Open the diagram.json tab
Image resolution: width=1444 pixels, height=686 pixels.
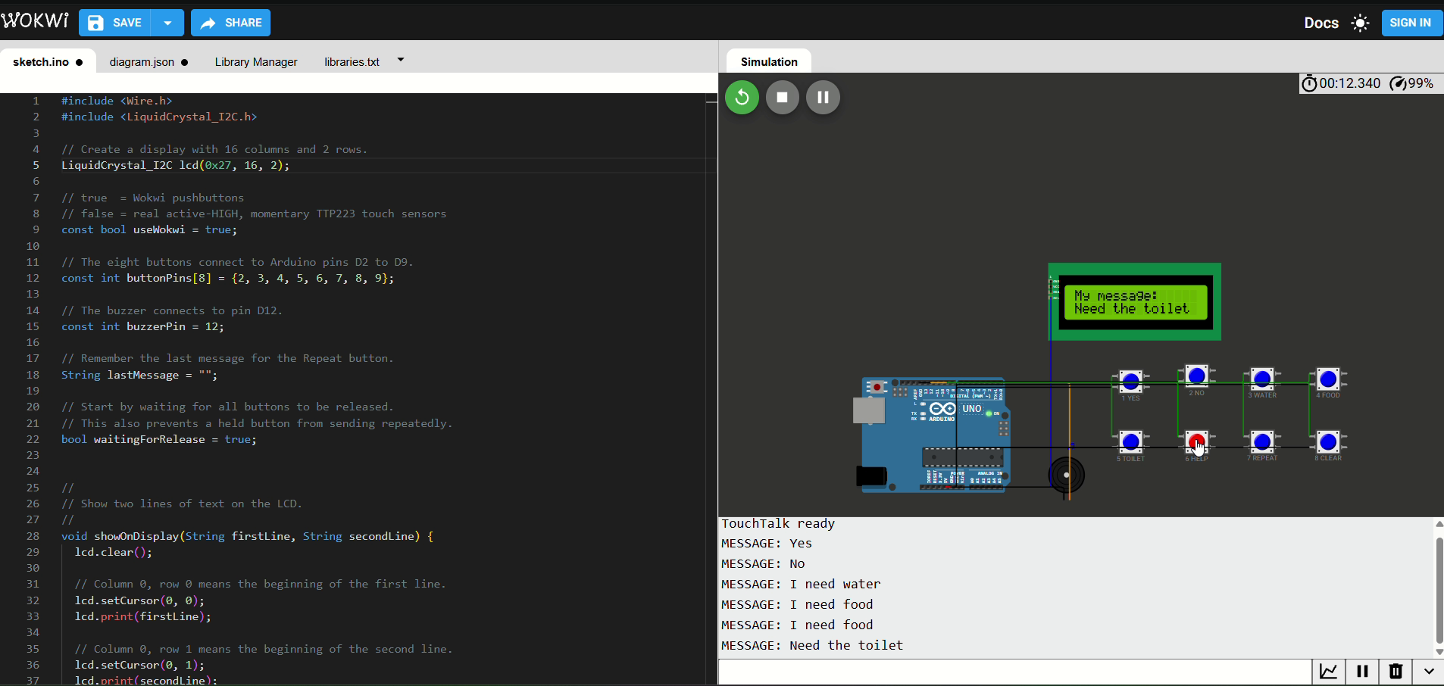pos(148,62)
